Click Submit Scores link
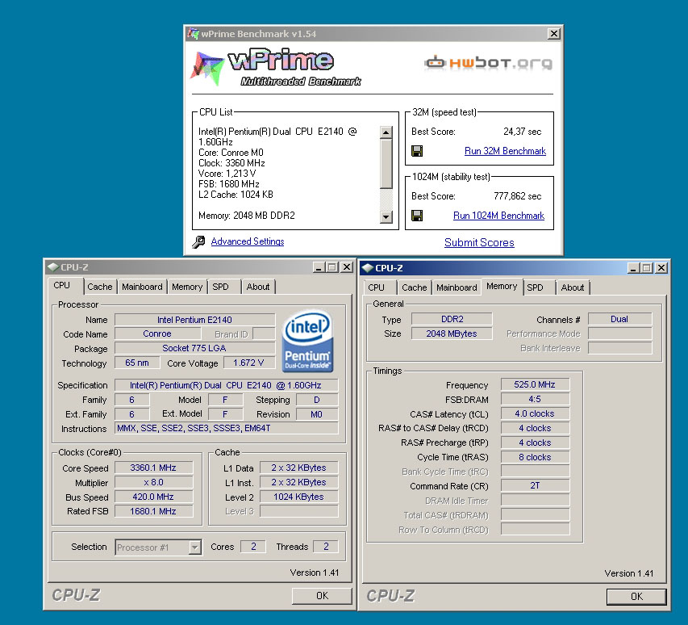688x625 pixels. 479,242
